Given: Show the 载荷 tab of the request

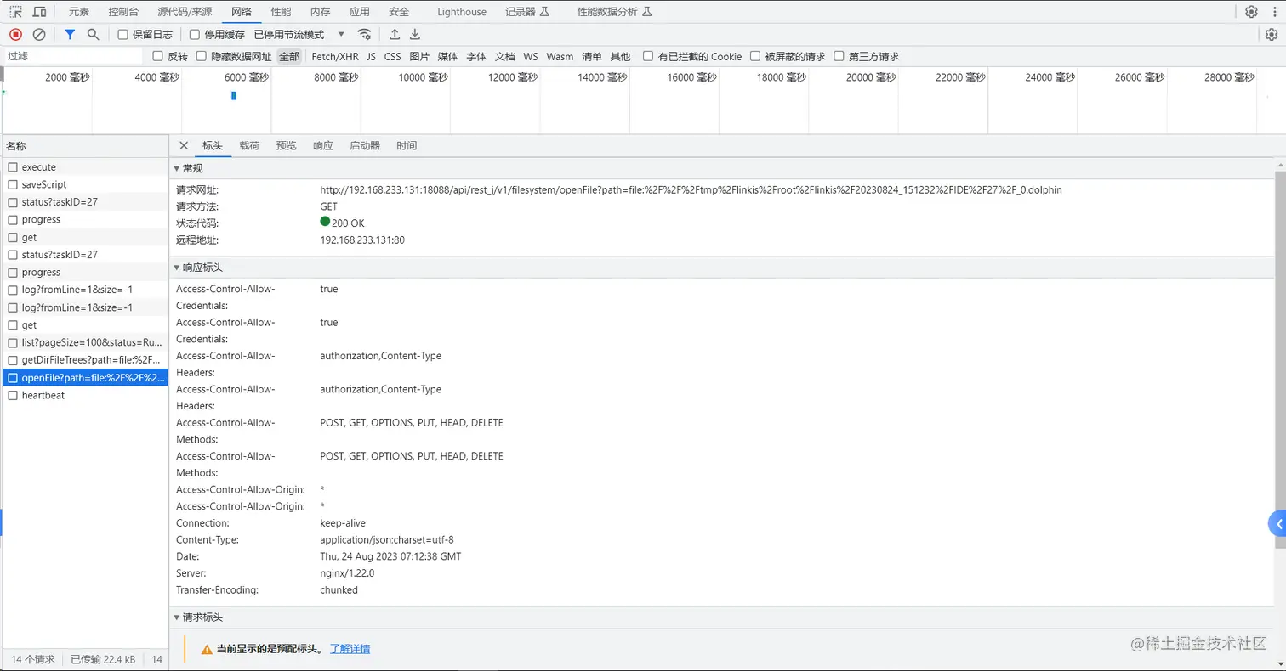Looking at the screenshot, I should pyautogui.click(x=249, y=146).
